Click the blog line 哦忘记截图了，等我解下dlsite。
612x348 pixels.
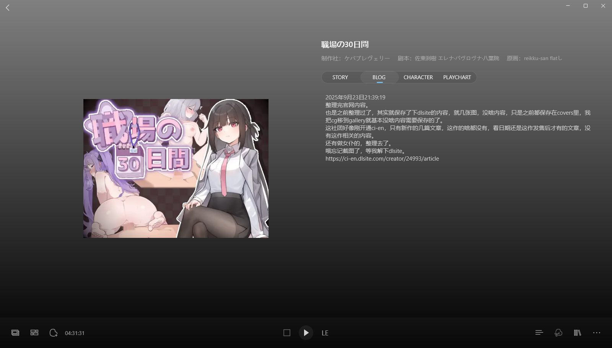(366, 151)
